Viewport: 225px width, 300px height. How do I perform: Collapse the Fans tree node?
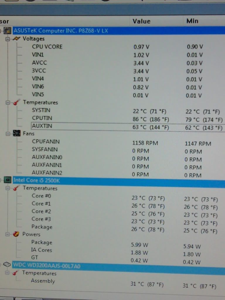click(x=8, y=134)
